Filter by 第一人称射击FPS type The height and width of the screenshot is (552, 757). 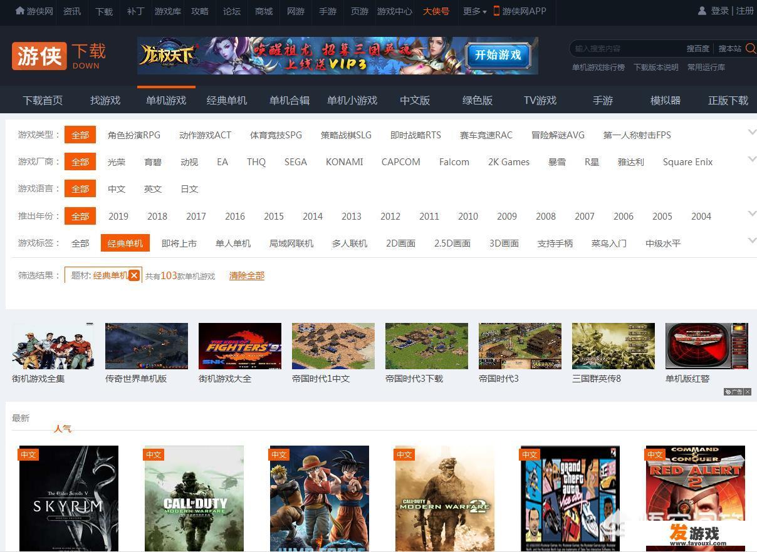[637, 135]
